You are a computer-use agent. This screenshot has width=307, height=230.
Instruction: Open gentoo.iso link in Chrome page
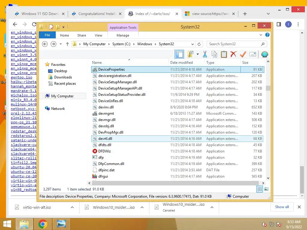[22, 77]
